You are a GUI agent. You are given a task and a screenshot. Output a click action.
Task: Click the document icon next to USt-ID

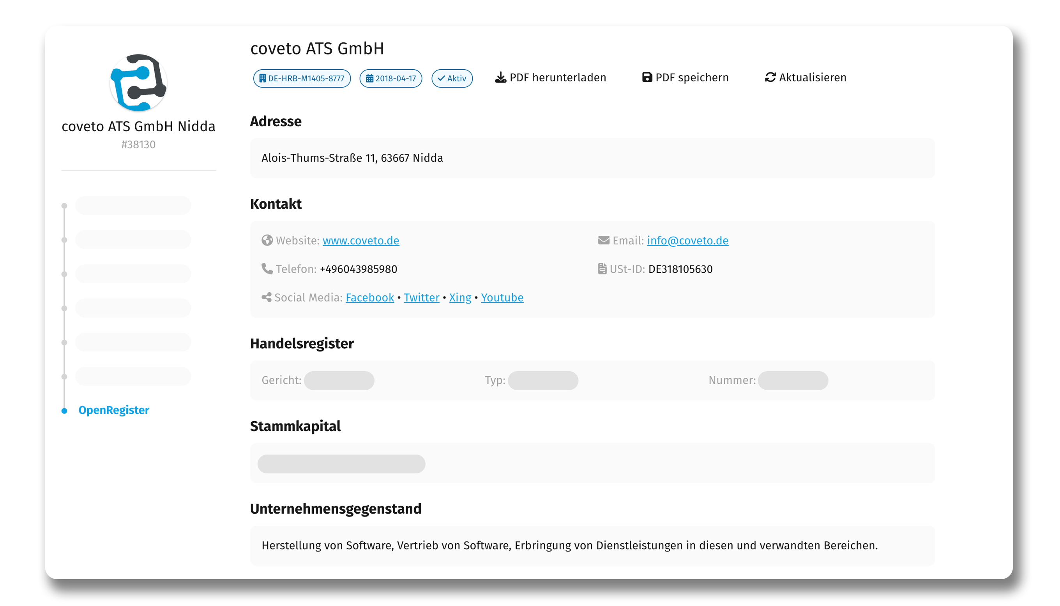602,269
